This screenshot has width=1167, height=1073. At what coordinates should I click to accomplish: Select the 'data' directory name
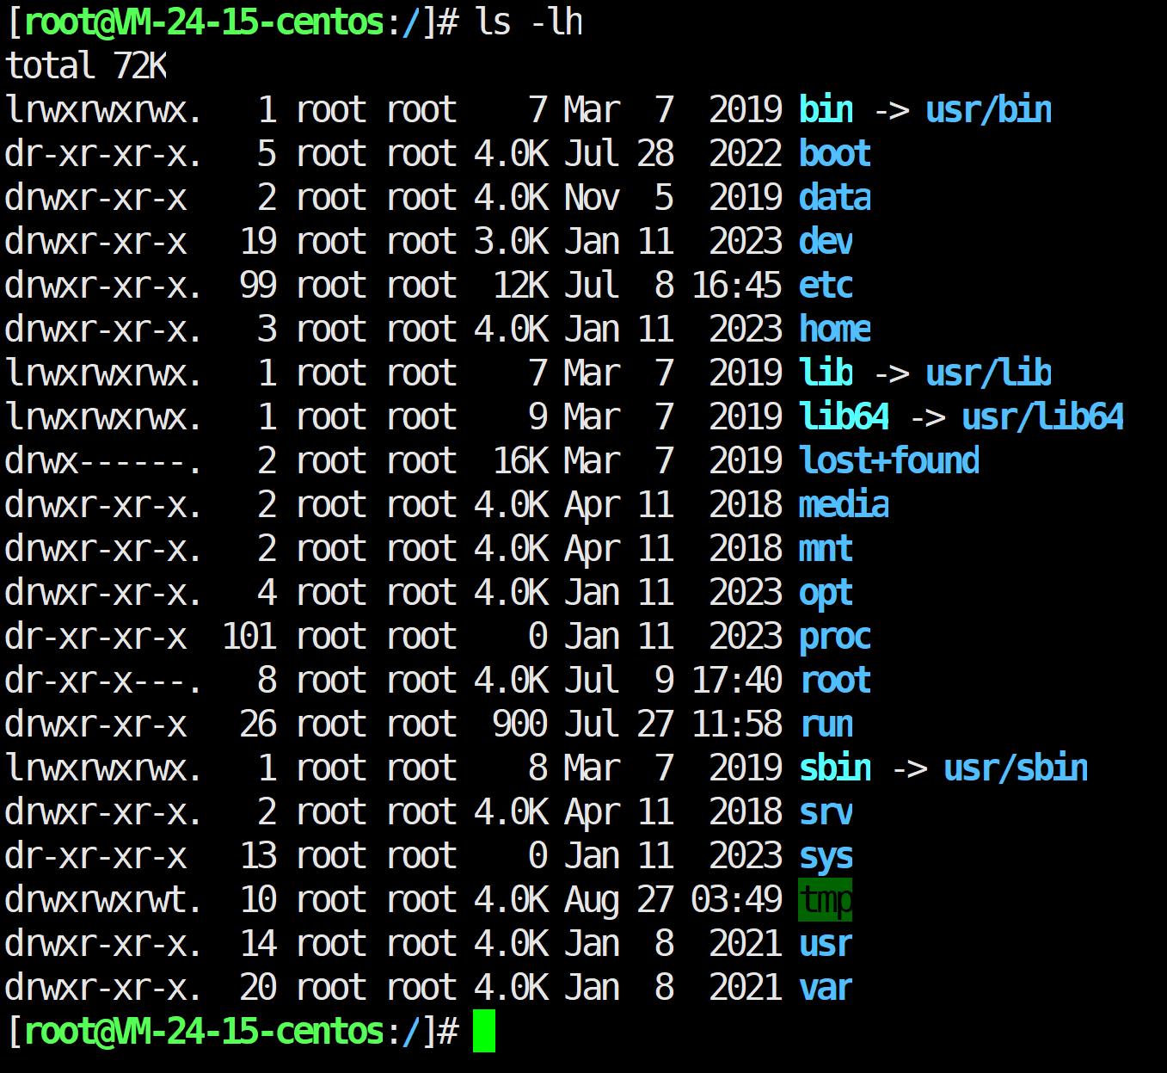coord(835,197)
